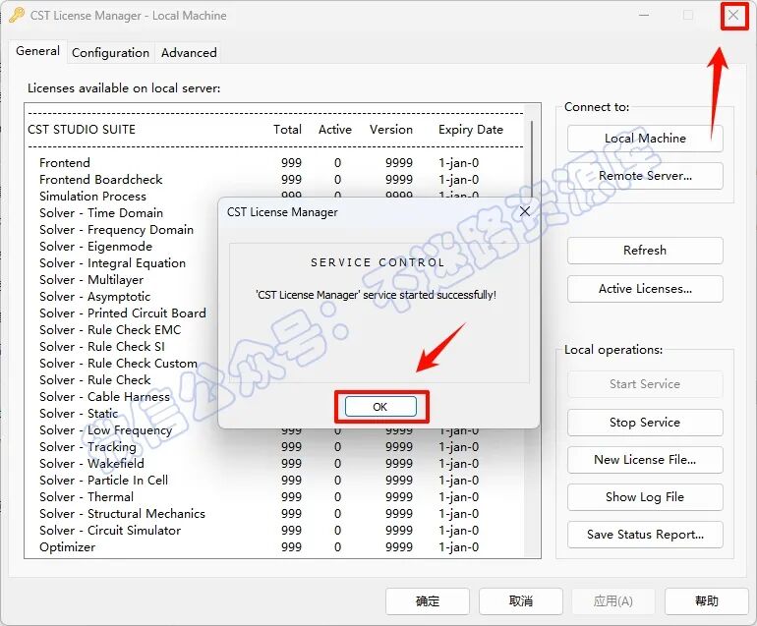Select Solver - Thermal row
This screenshot has height=626, width=757.
(x=259, y=497)
